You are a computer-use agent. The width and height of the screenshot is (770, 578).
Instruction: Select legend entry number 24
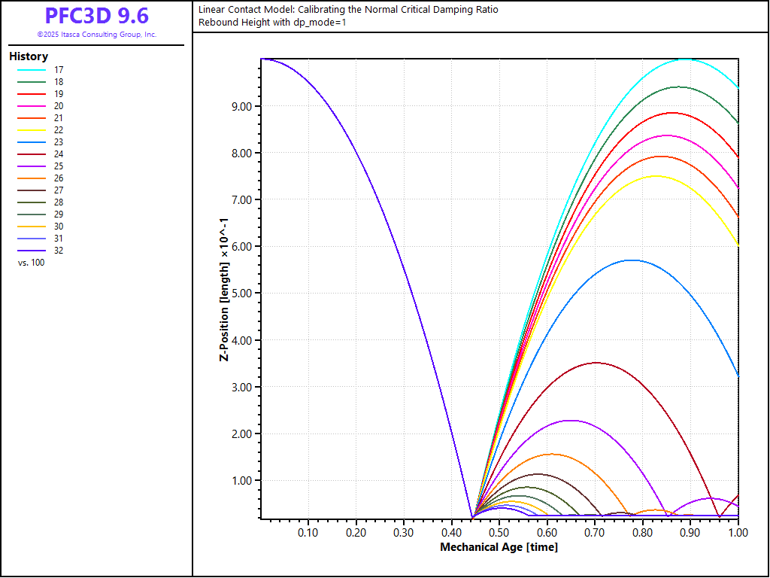click(58, 154)
